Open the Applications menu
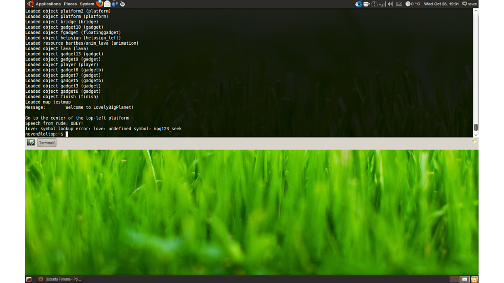504x283 pixels. tap(48, 4)
